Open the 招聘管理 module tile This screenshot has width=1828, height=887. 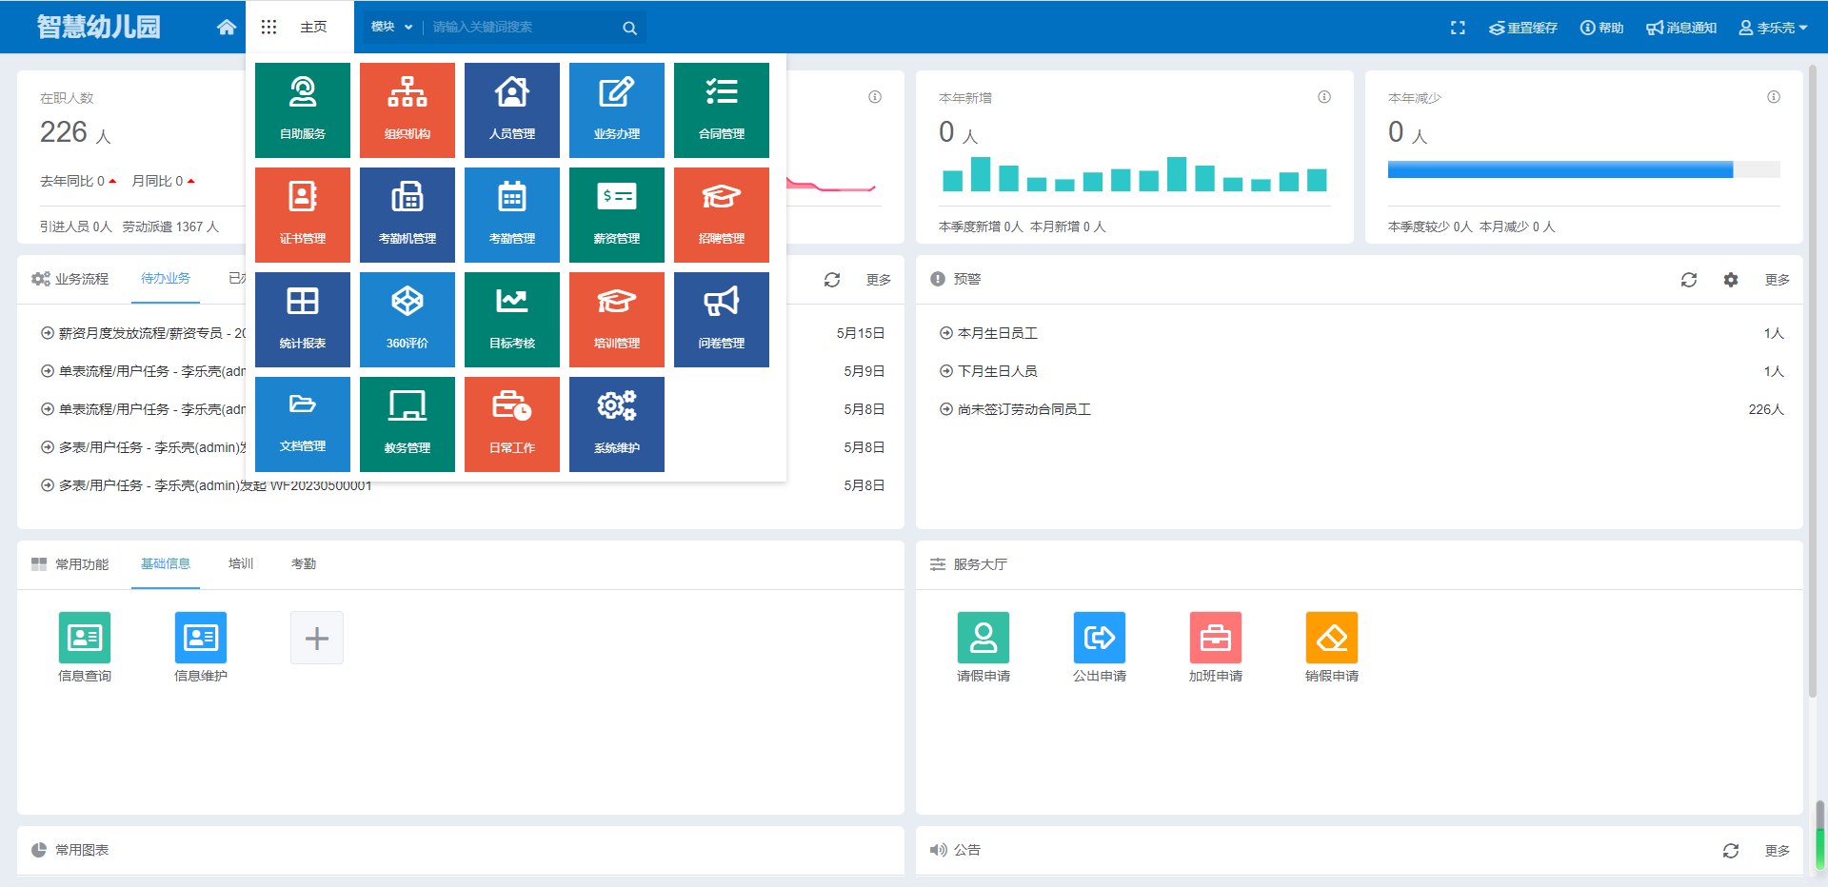click(x=722, y=215)
